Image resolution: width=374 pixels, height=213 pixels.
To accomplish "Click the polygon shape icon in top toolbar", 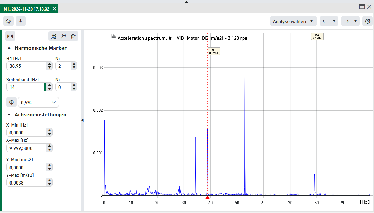I will point(9,21).
